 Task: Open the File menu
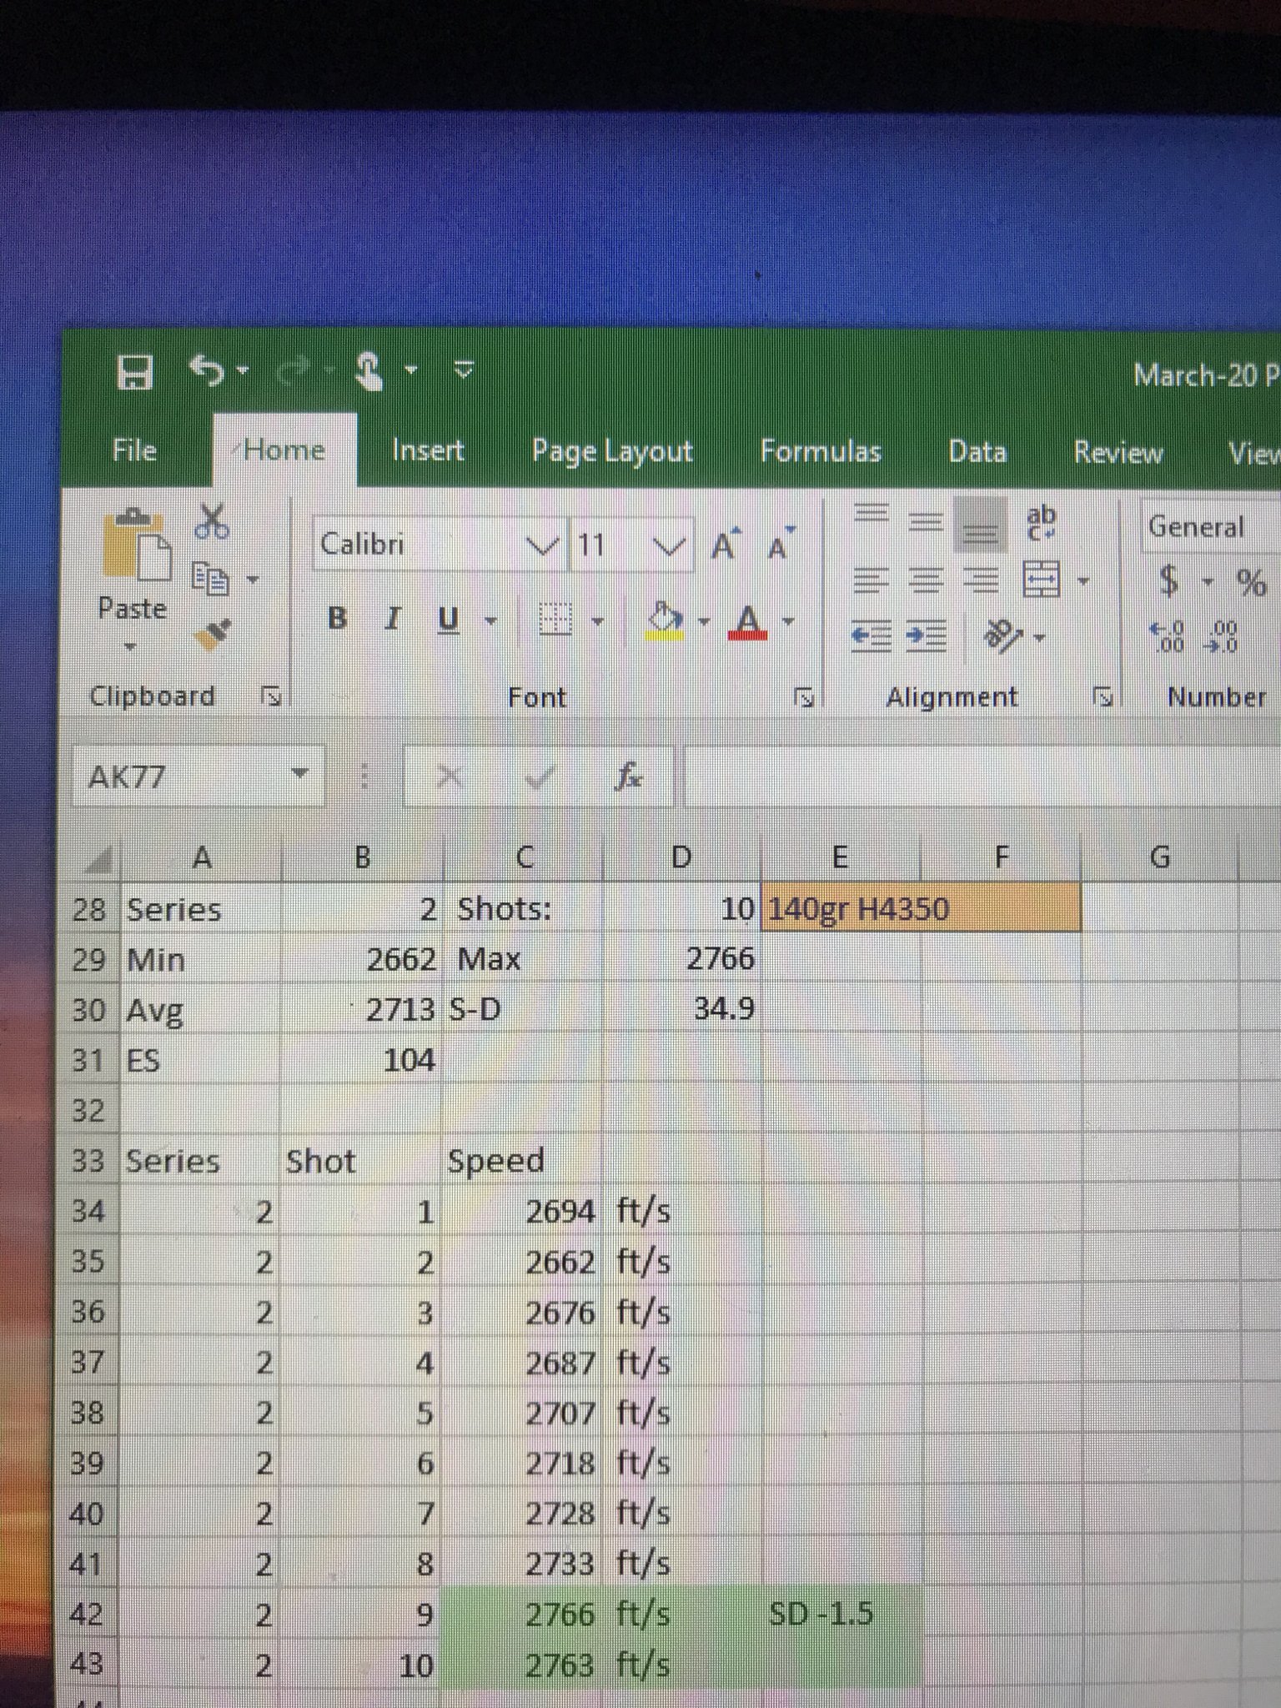tap(134, 450)
